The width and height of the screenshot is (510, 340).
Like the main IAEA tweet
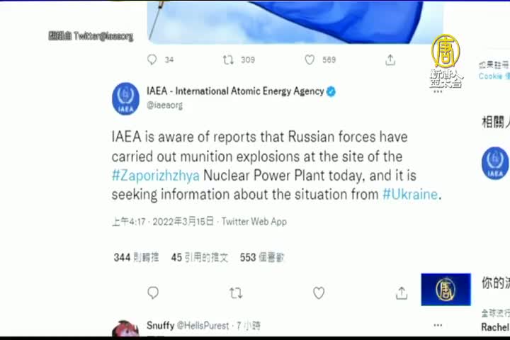(x=319, y=293)
